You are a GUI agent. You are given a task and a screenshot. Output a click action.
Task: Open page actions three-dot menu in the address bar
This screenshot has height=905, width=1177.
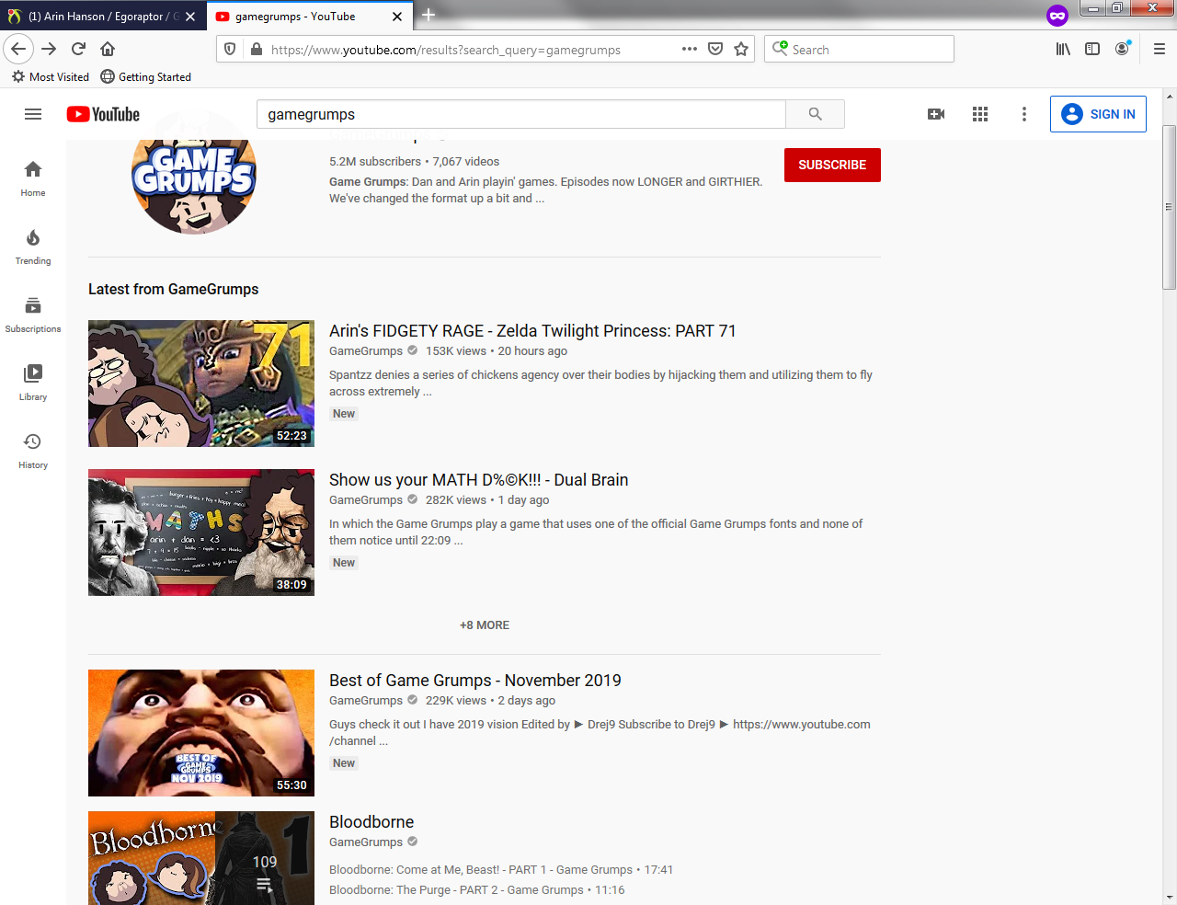[x=690, y=49]
